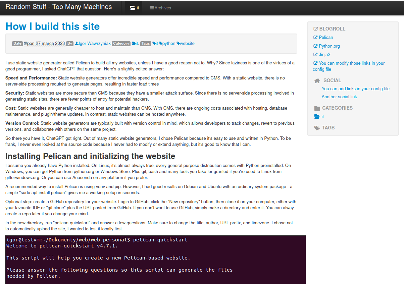Click the 'Tags' label badge

[x=146, y=44]
